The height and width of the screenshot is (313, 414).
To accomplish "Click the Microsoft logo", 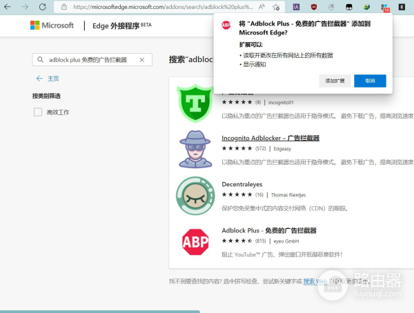I will pyautogui.click(x=52, y=26).
